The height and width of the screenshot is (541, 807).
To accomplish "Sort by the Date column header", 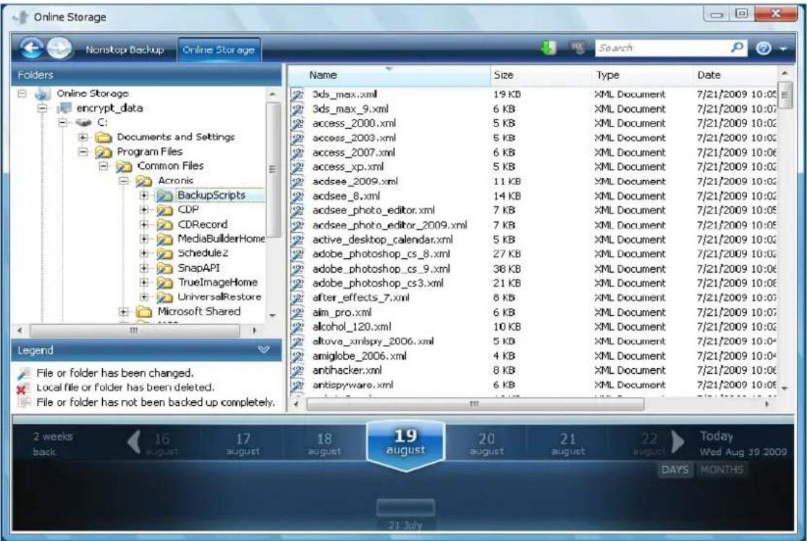I will [735, 75].
